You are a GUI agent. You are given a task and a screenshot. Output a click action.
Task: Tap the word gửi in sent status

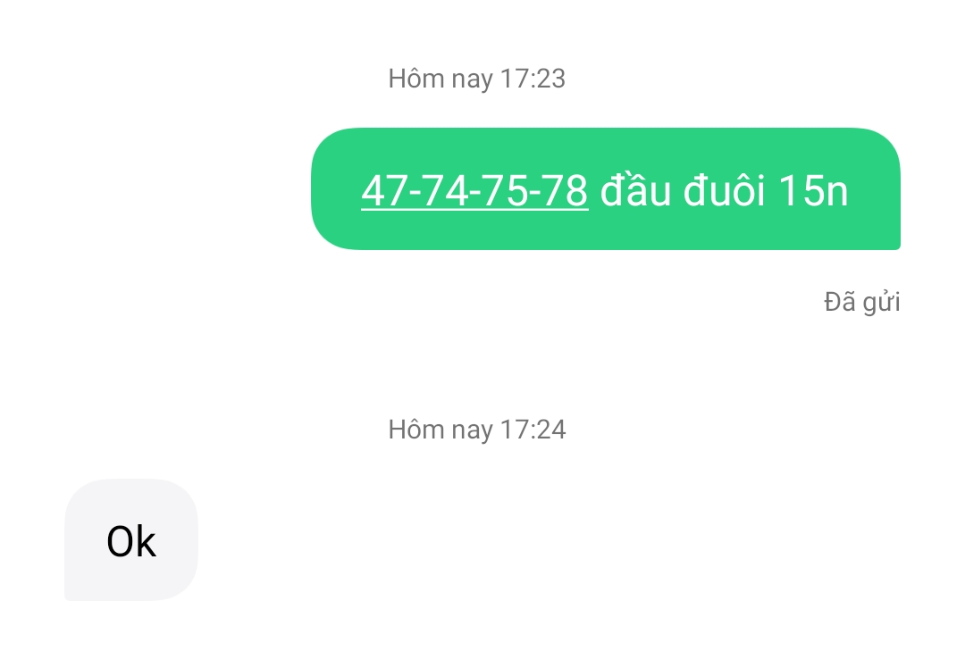coord(881,304)
